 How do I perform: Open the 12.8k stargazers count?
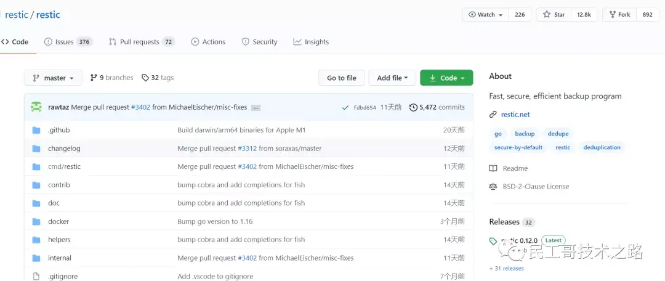[584, 14]
